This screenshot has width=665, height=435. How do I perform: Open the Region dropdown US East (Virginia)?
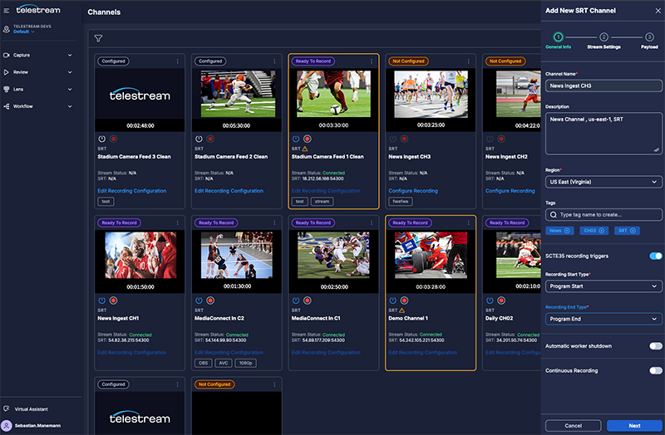click(x=603, y=182)
